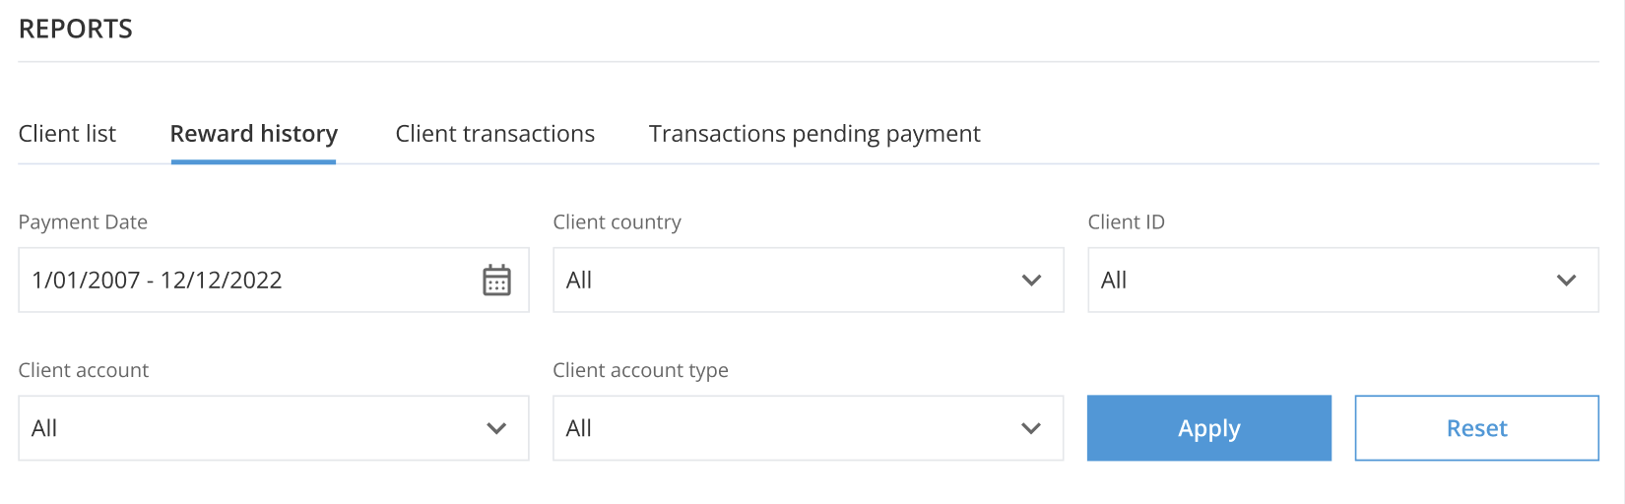Click the chevron arrow in Client ID field

(1566, 280)
